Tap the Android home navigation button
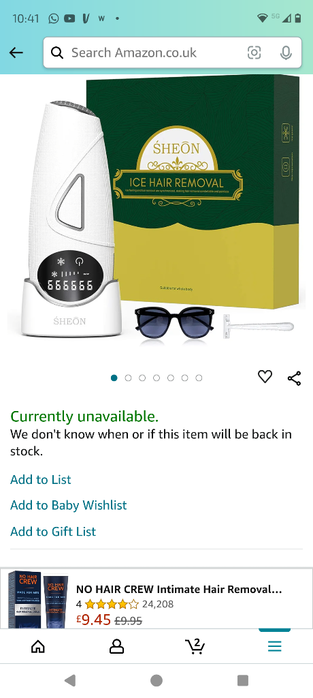 tap(156, 680)
